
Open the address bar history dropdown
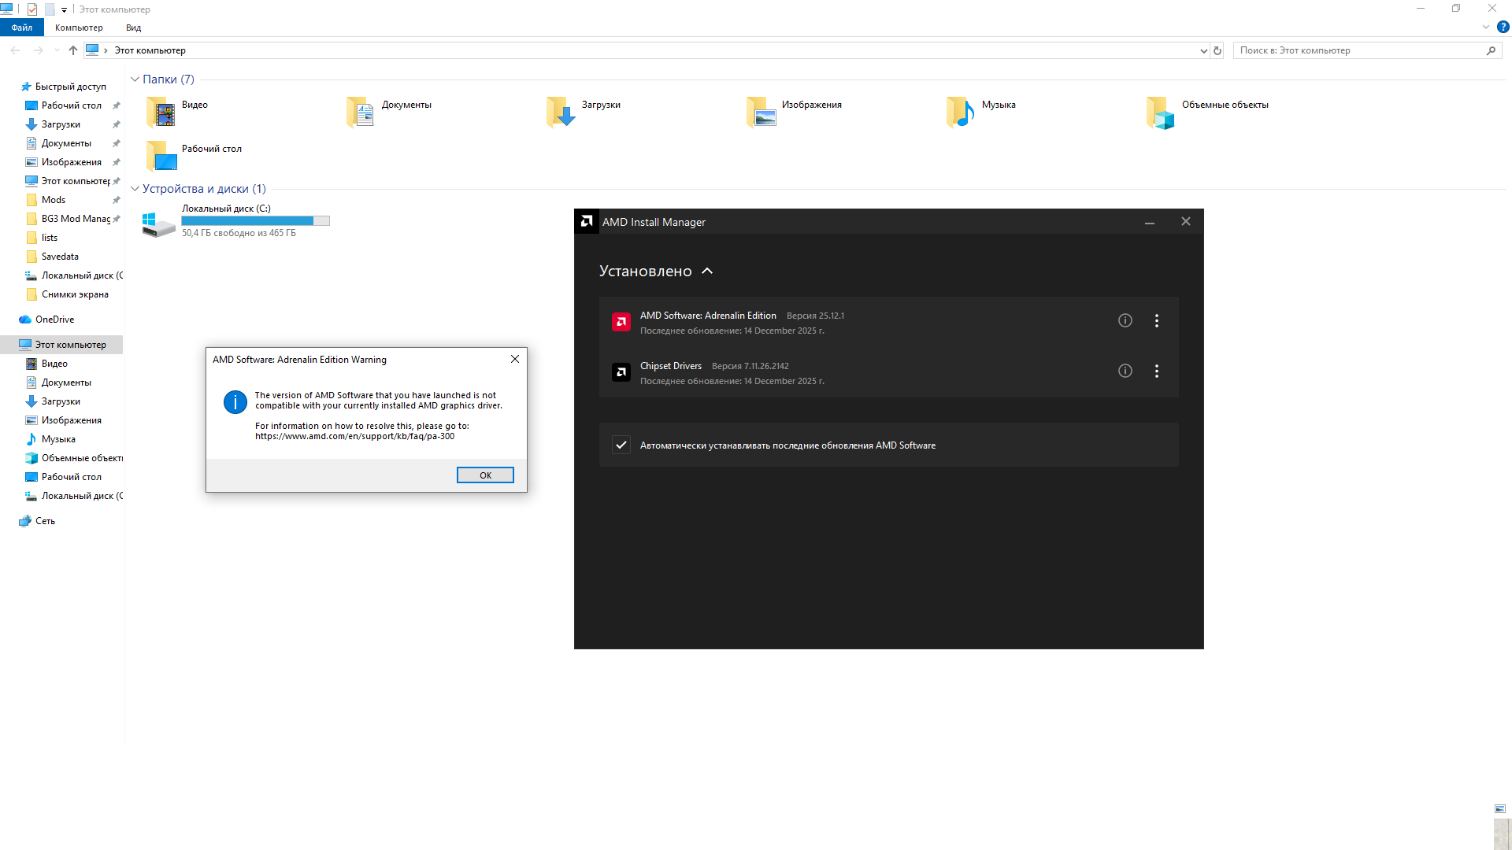tap(1203, 50)
